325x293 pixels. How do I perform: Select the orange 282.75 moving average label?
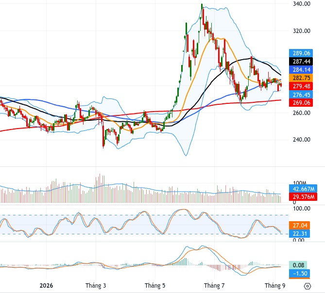tap(301, 78)
